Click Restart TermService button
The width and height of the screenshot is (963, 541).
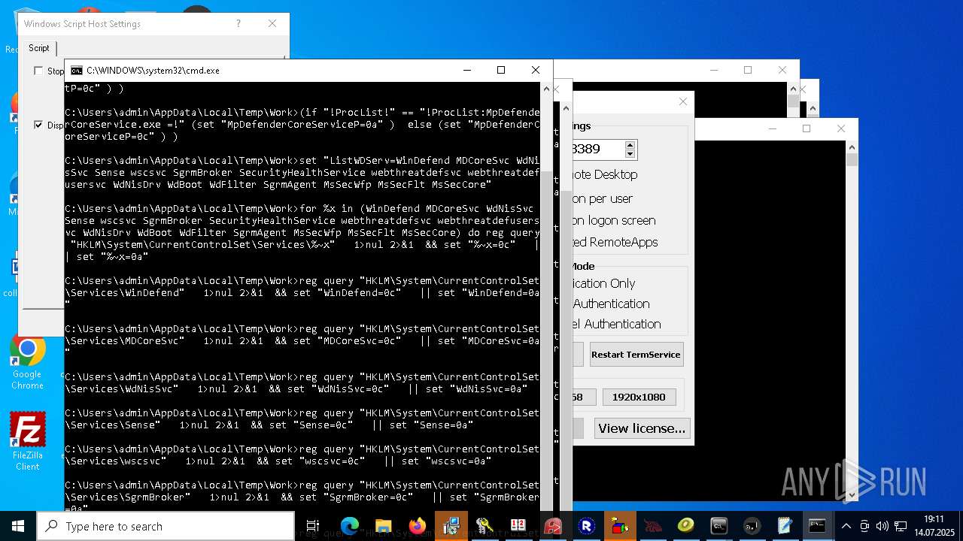point(636,355)
